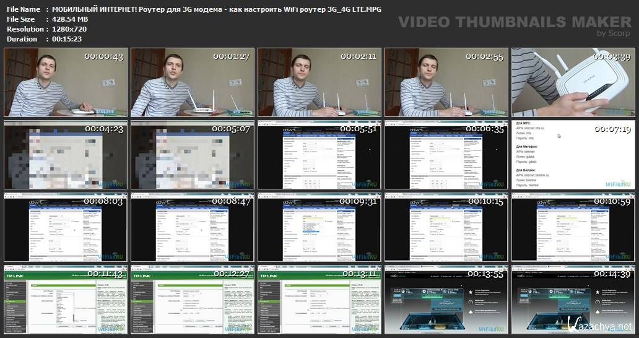Click the thumbnail marked 00:06:35
639x338 pixels.
pos(445,155)
